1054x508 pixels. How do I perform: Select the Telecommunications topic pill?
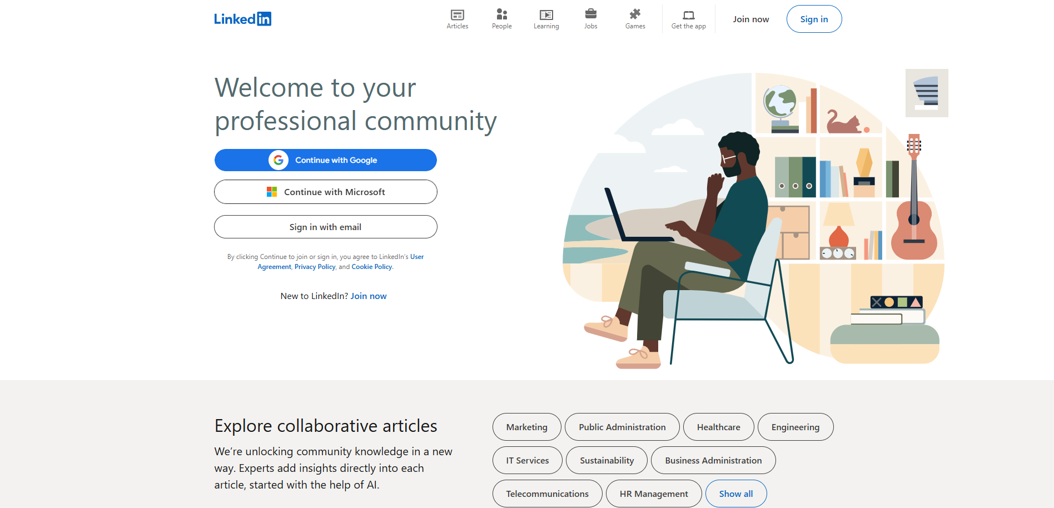[x=548, y=494]
